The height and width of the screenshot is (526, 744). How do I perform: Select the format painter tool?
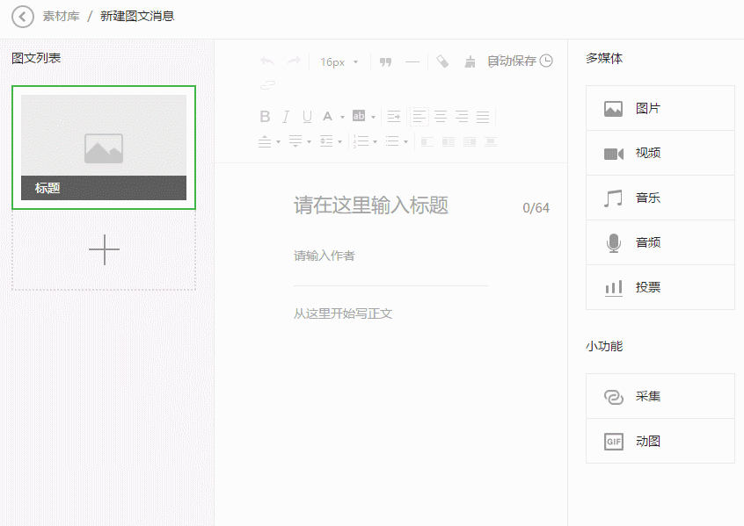[x=442, y=61]
